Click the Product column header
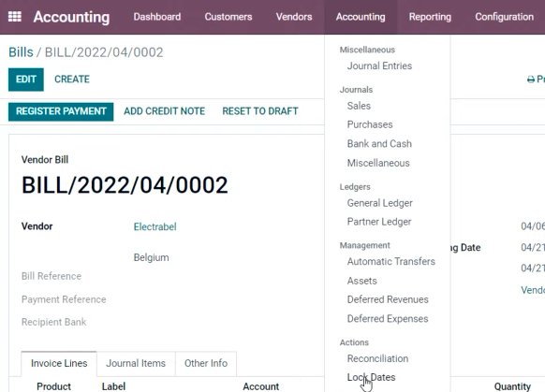 (x=53, y=386)
